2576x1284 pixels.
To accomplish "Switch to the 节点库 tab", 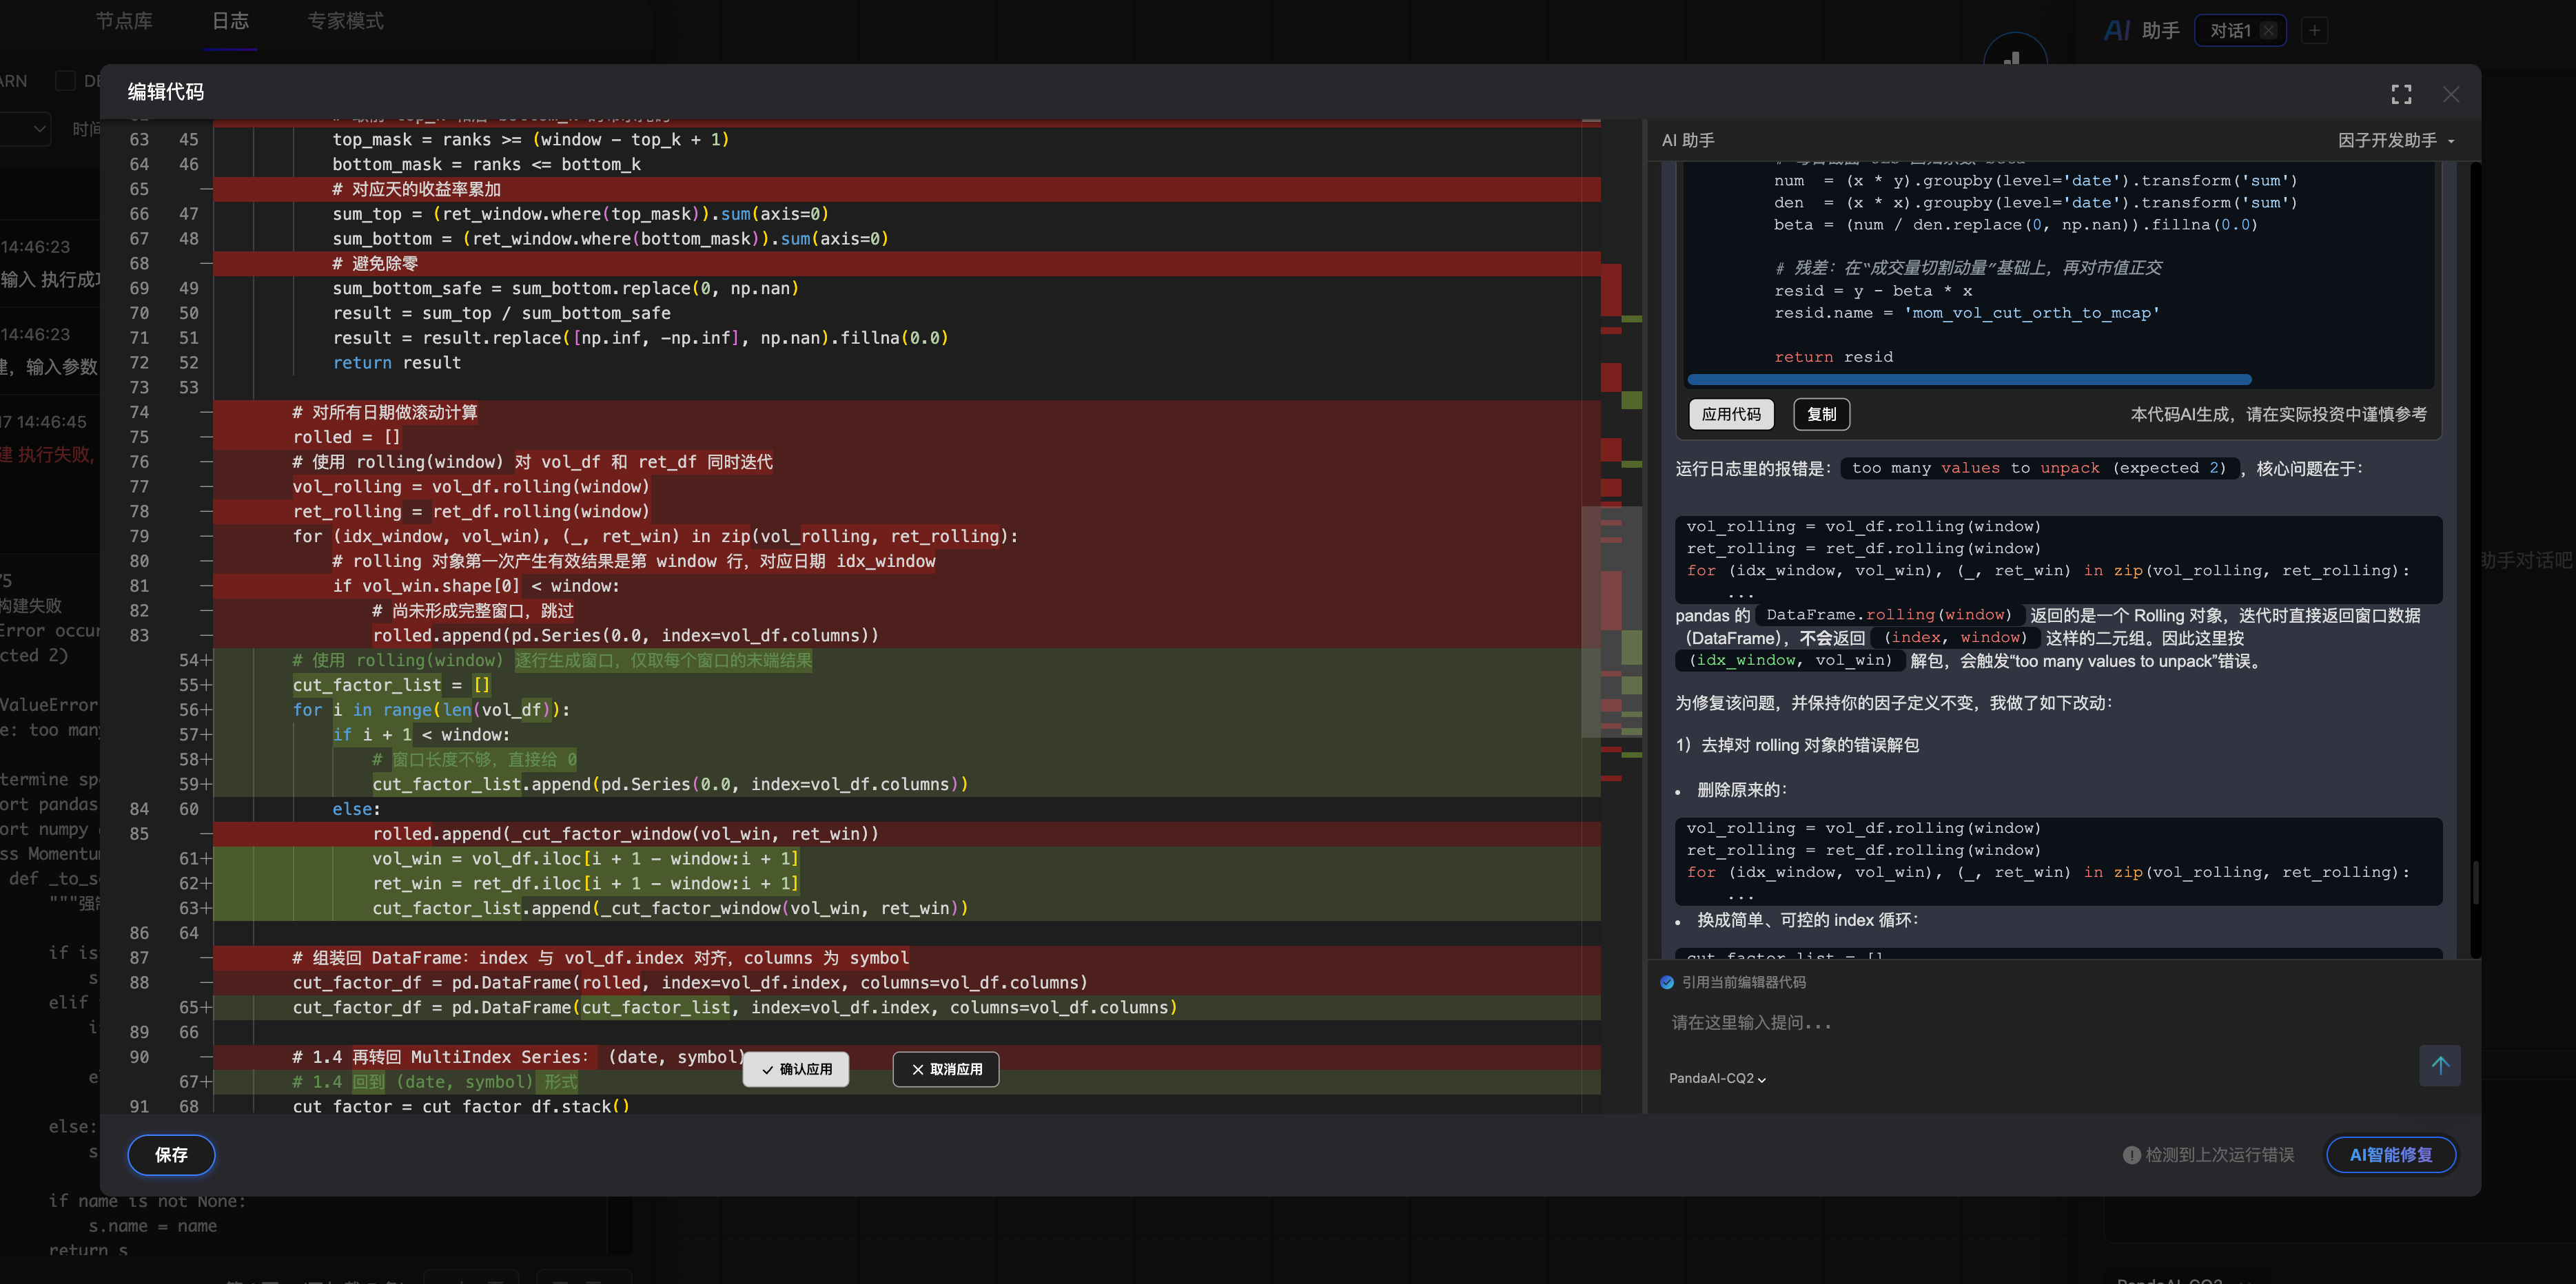I will pos(124,21).
